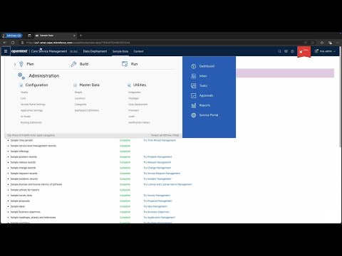Open the Inbox icon in blue panel
Image resolution: width=342 pixels, height=256 pixels.
click(194, 76)
